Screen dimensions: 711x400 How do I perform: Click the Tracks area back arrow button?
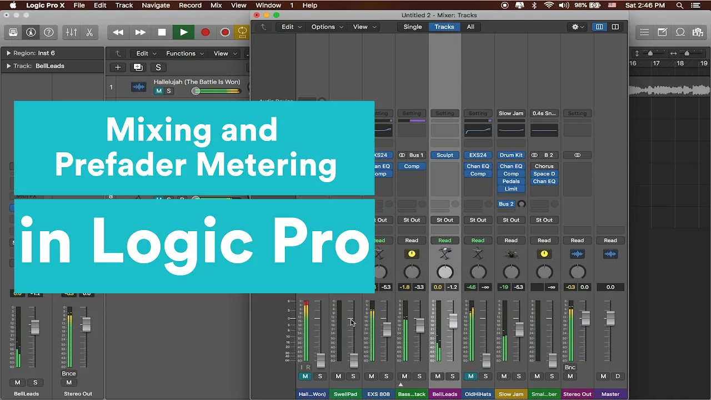tap(118, 53)
